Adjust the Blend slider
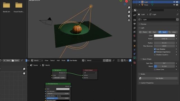This screenshot has width=180, height=101. [x=164, y=66]
